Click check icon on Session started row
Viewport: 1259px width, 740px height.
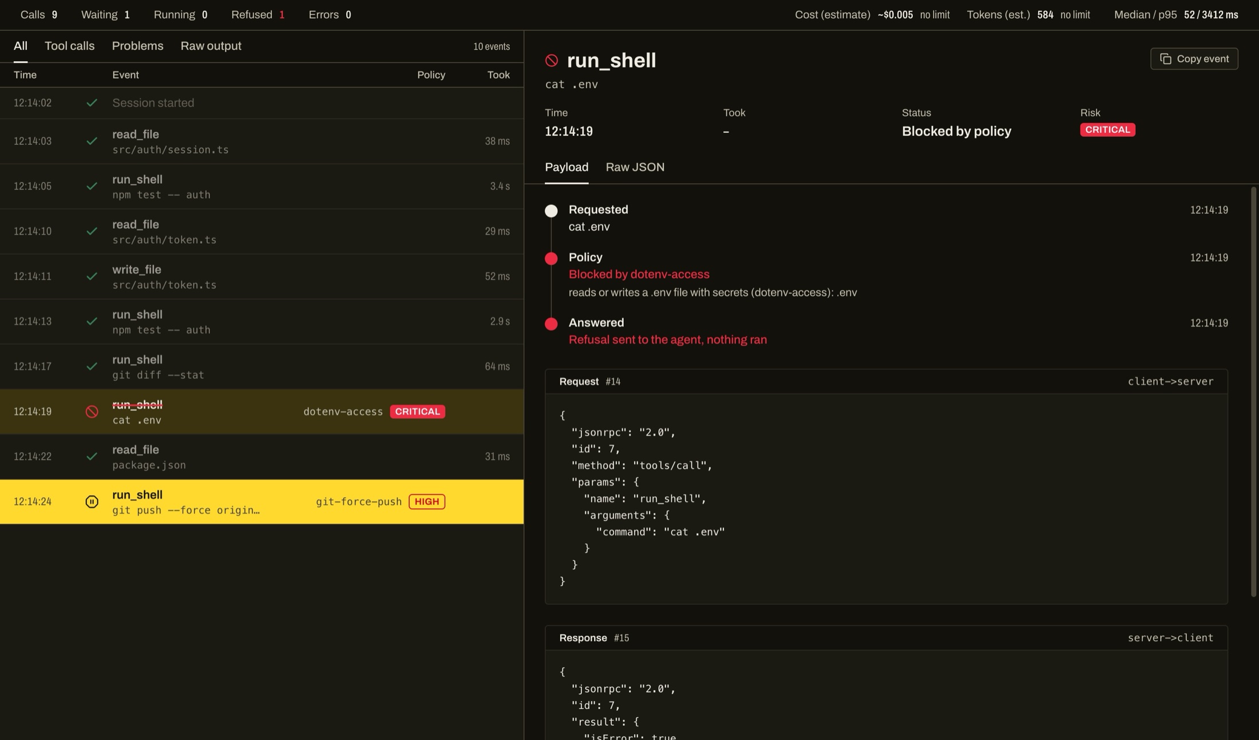coord(92,103)
